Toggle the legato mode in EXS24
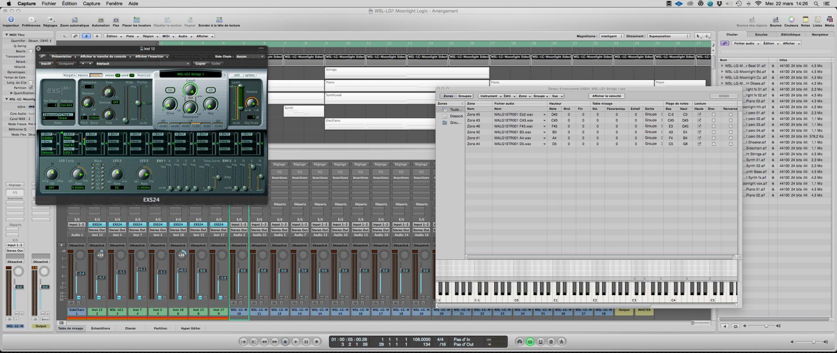837x353 pixels. click(x=70, y=75)
